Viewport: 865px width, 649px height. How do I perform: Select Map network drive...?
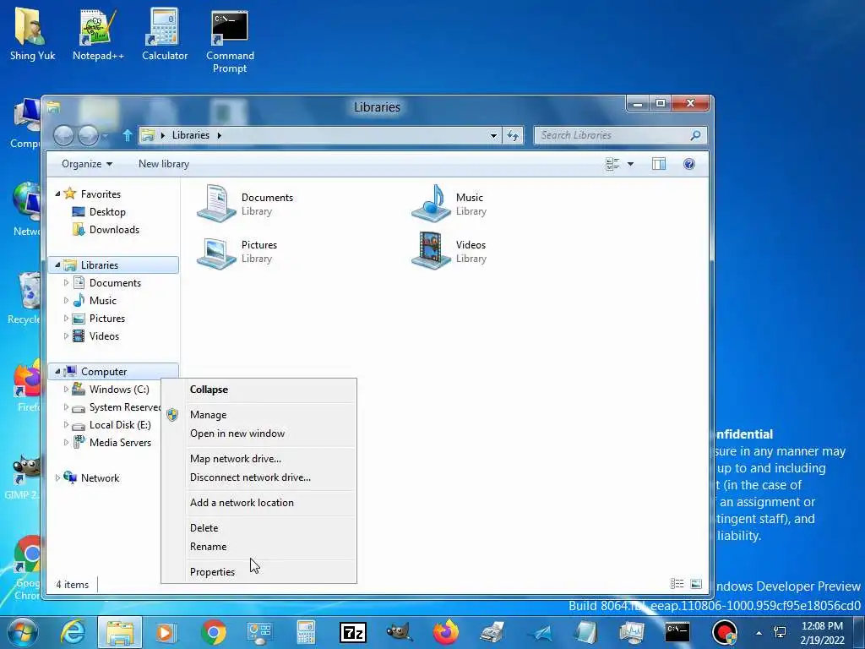(x=258, y=459)
